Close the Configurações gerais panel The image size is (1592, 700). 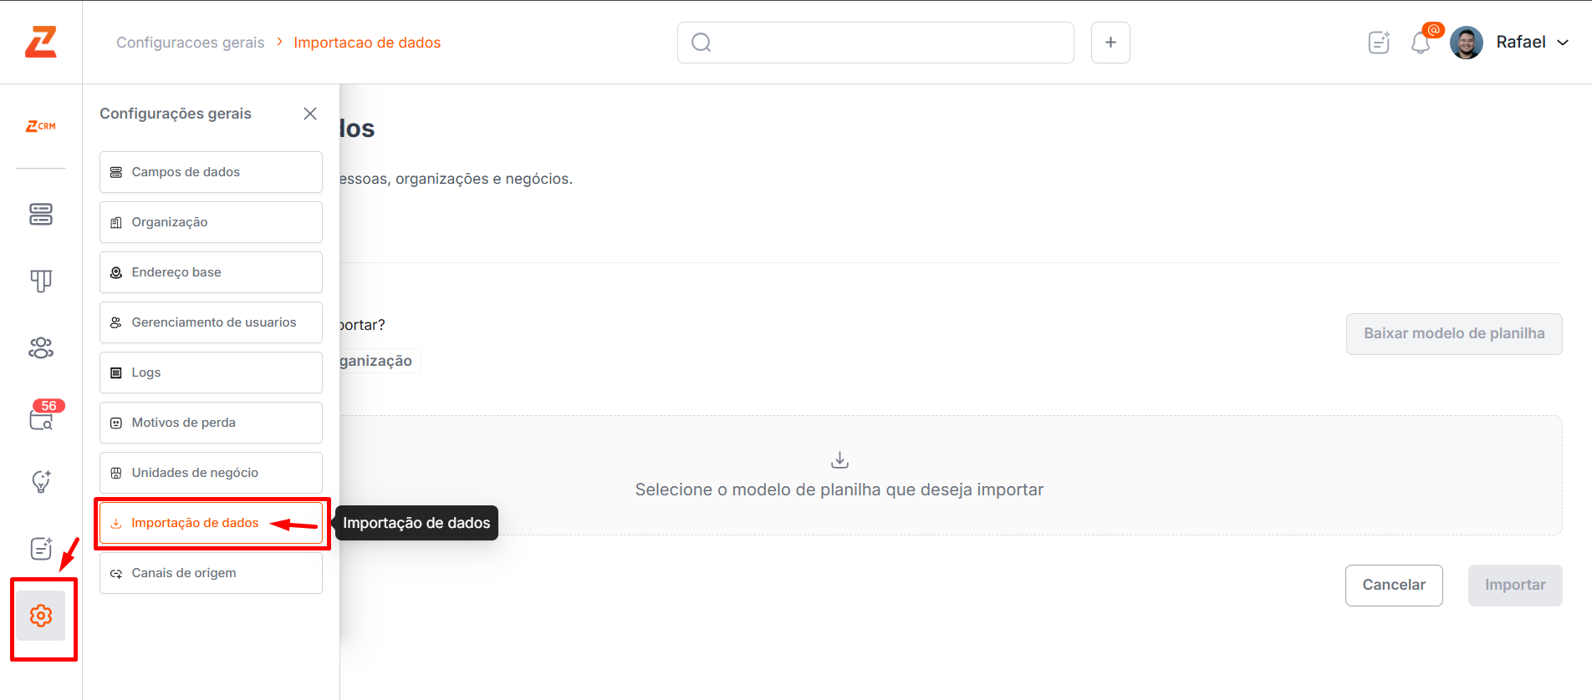click(x=310, y=114)
